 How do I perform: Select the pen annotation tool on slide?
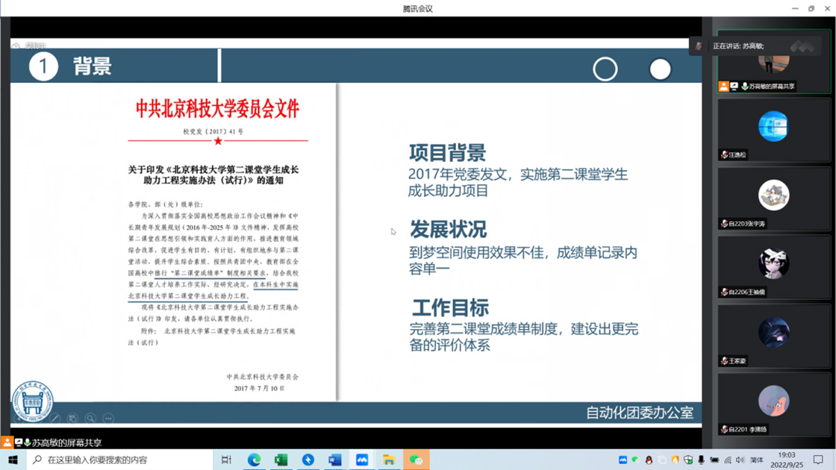[x=55, y=419]
